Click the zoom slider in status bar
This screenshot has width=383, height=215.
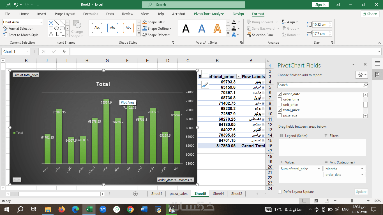352,201
